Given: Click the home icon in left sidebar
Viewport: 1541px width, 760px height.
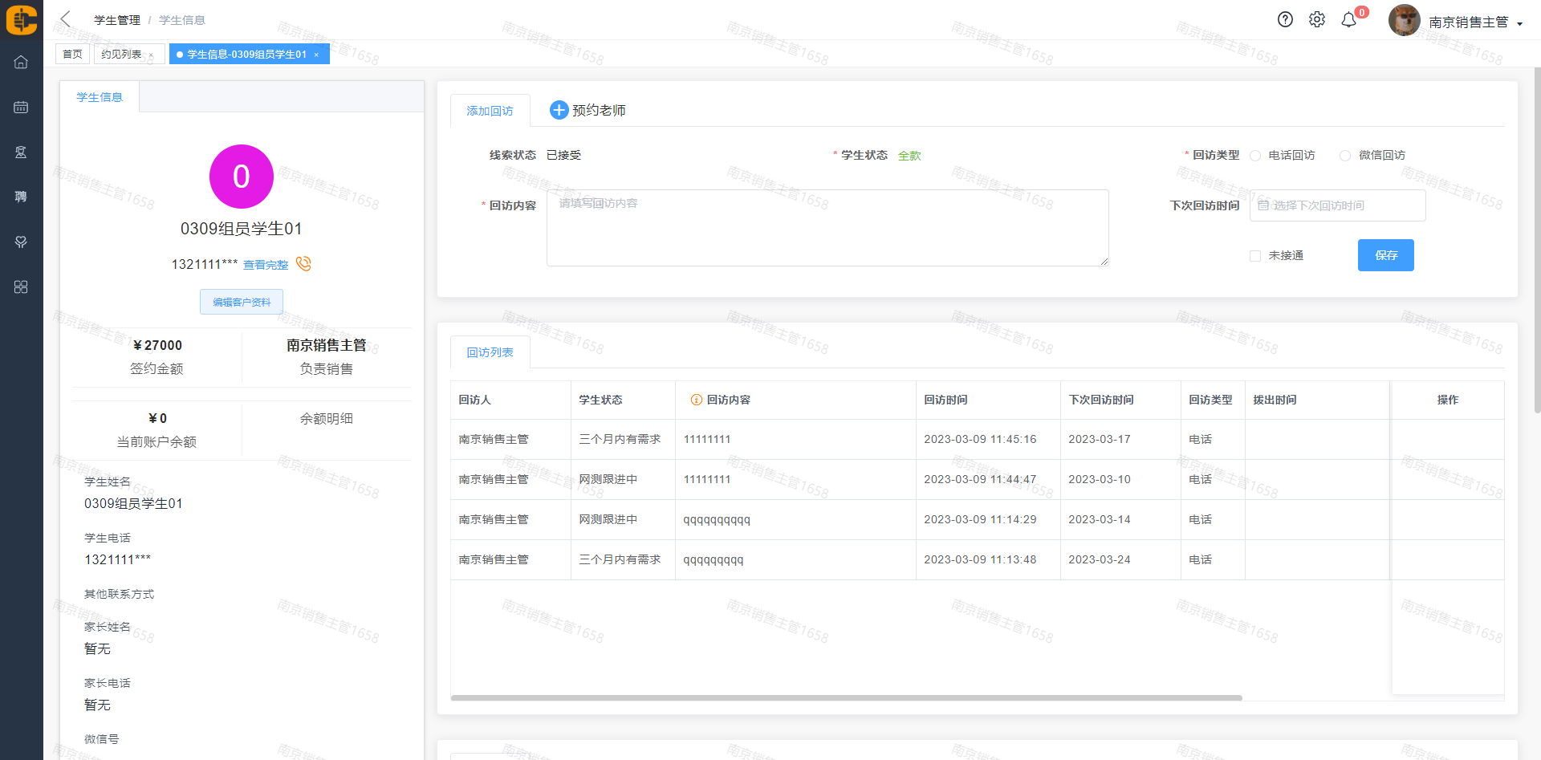Looking at the screenshot, I should click(21, 62).
